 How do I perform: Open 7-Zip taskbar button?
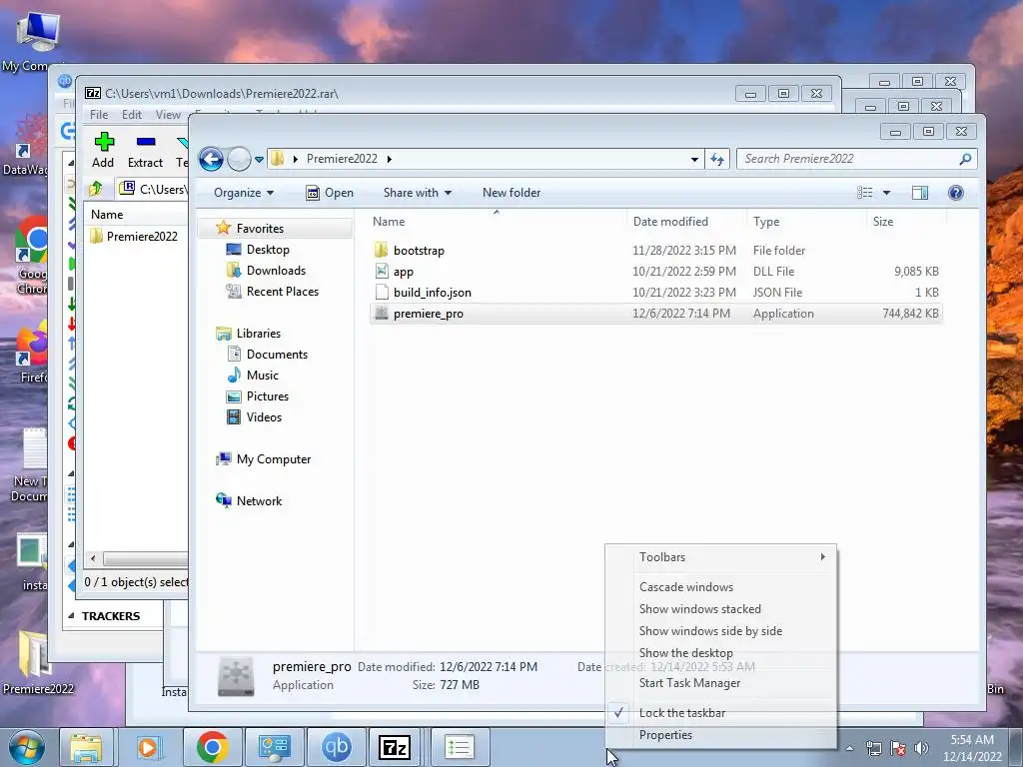click(x=396, y=747)
